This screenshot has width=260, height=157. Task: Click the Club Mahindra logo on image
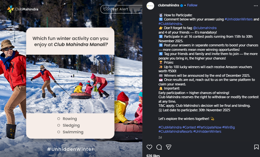(23, 9)
